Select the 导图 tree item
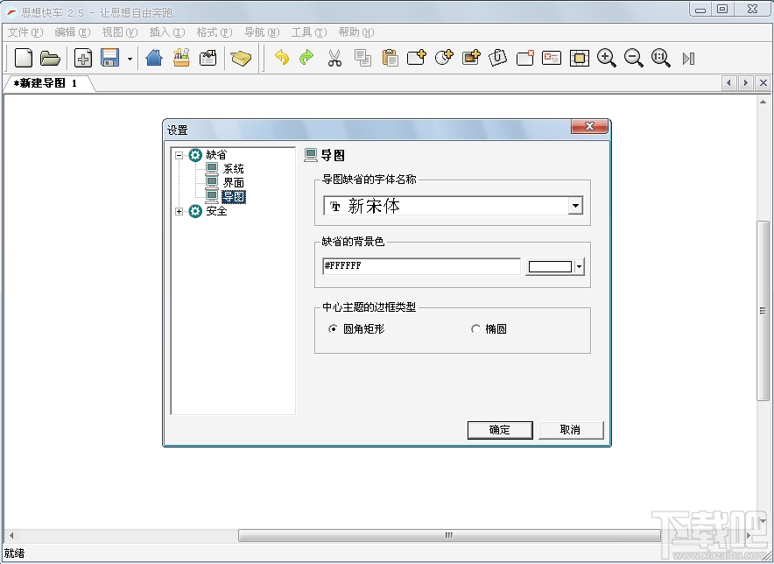774x564 pixels. pos(234,197)
